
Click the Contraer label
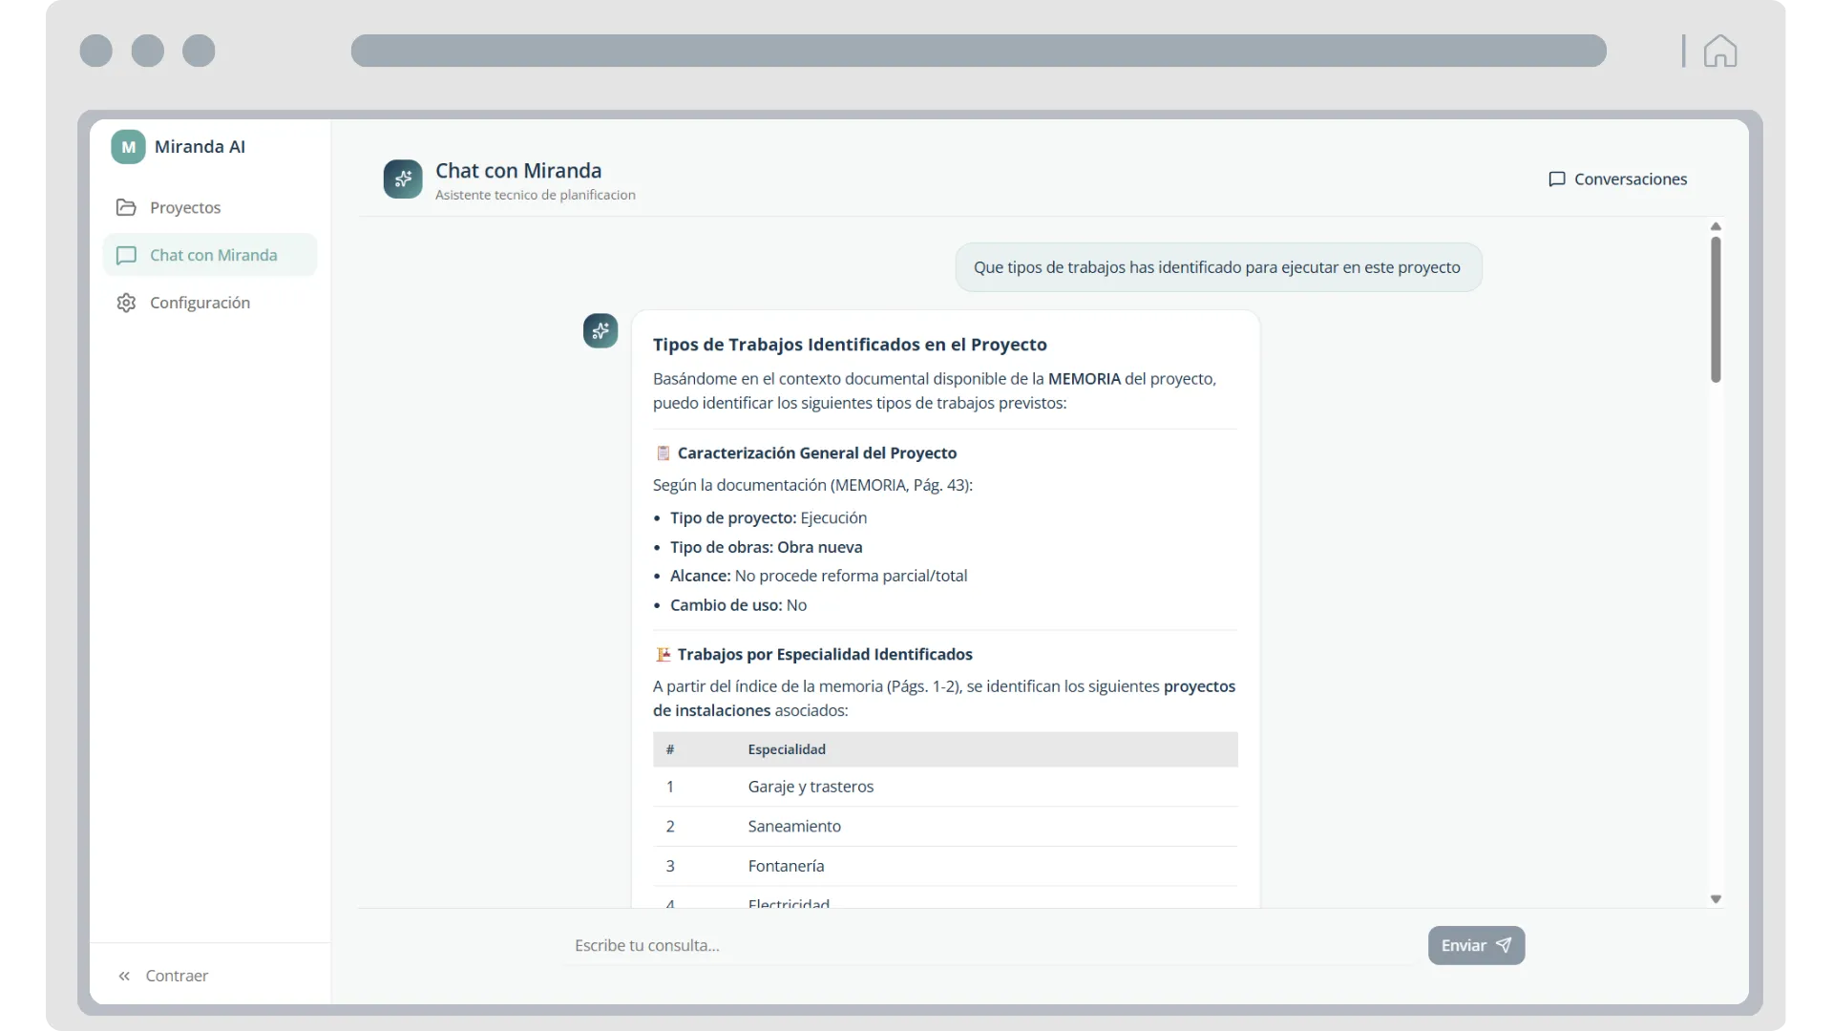[x=177, y=976]
